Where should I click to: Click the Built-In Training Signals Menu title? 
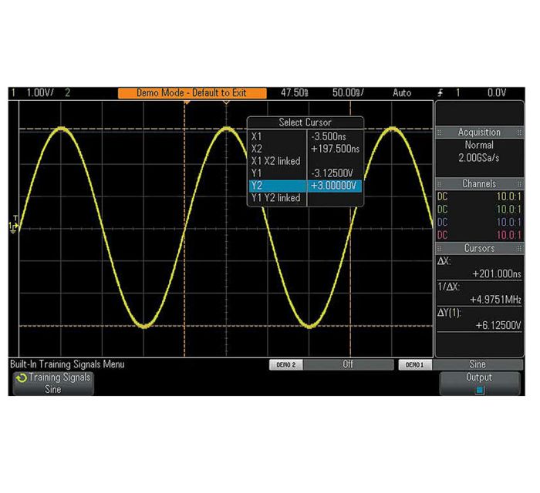click(68, 364)
